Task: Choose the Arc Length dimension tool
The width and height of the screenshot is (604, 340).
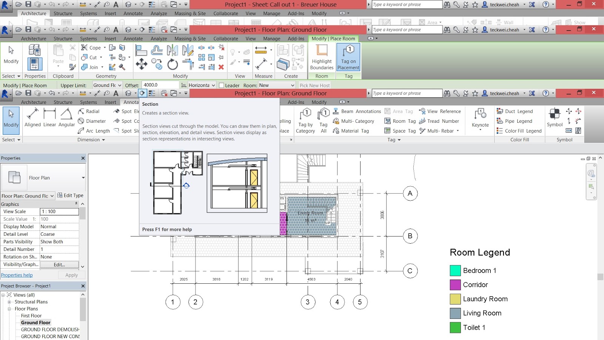Action: [x=94, y=131]
